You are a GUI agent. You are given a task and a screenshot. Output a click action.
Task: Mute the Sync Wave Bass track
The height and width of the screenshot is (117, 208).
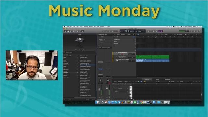click(x=119, y=58)
